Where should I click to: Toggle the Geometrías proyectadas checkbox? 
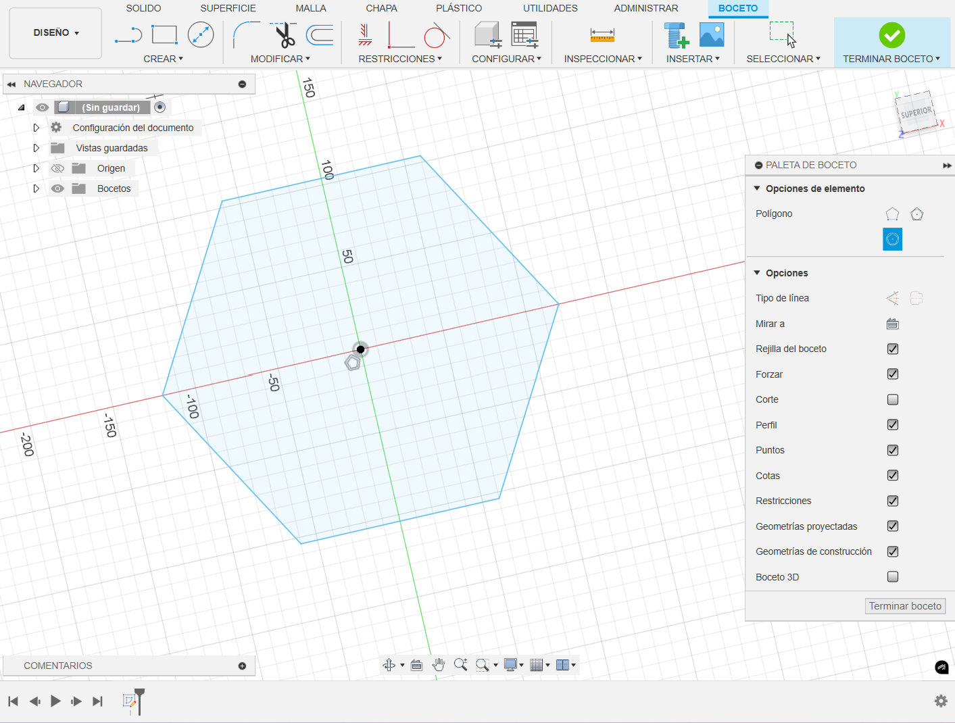(892, 526)
